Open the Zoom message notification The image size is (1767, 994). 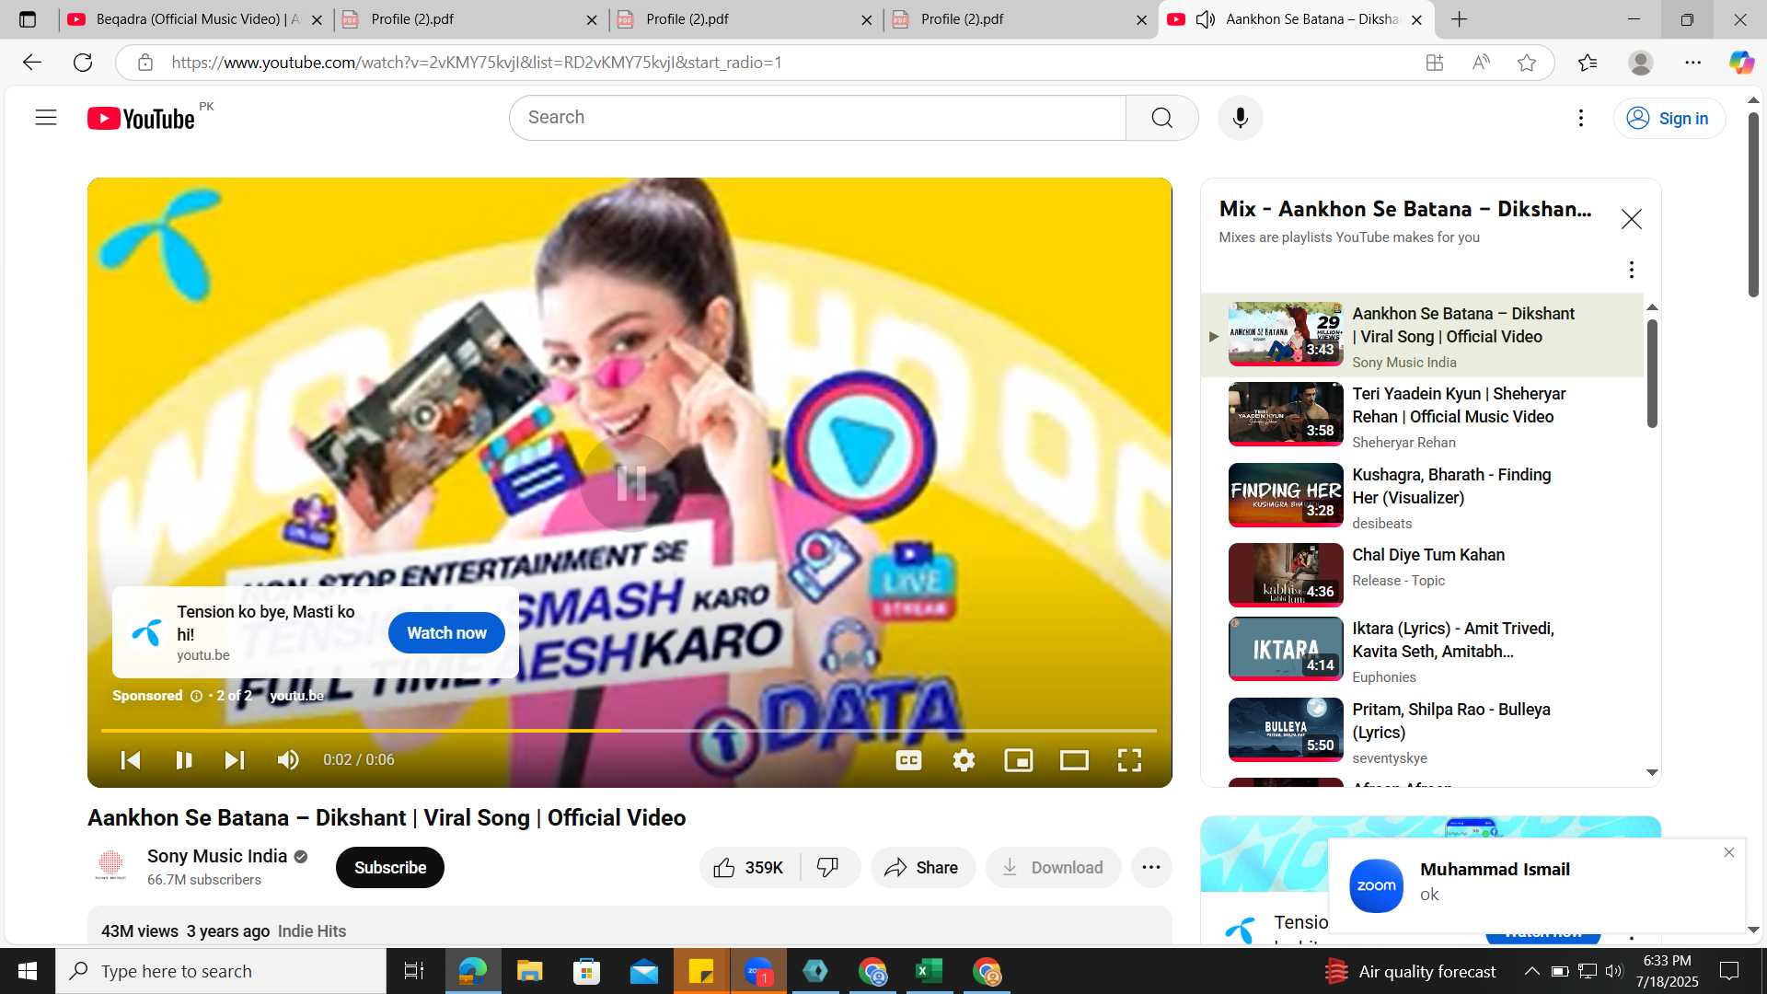coord(1536,885)
